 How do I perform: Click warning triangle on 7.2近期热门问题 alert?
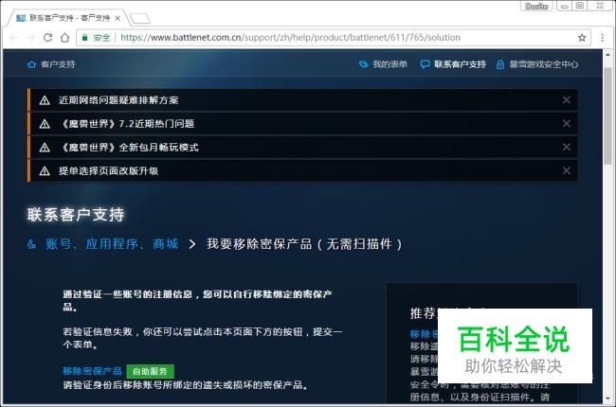45,124
